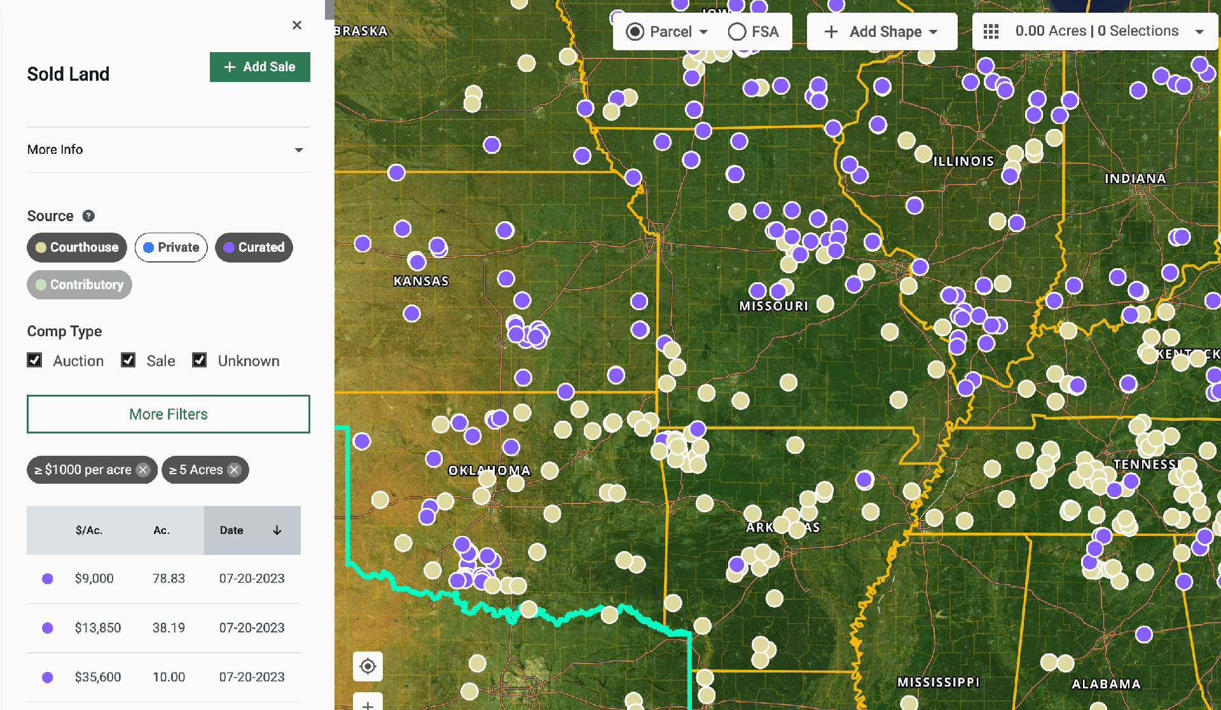
Task: Uncheck the Auction comp type checkbox
Action: [x=35, y=360]
